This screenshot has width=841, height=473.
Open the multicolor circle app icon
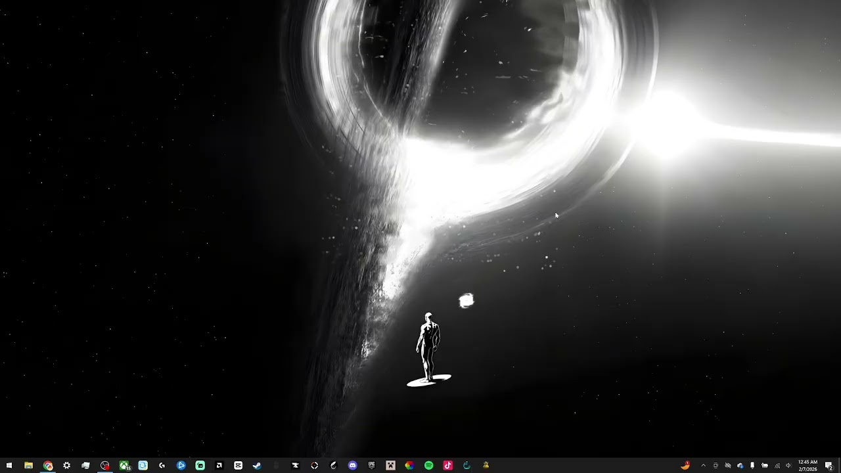[x=409, y=465]
